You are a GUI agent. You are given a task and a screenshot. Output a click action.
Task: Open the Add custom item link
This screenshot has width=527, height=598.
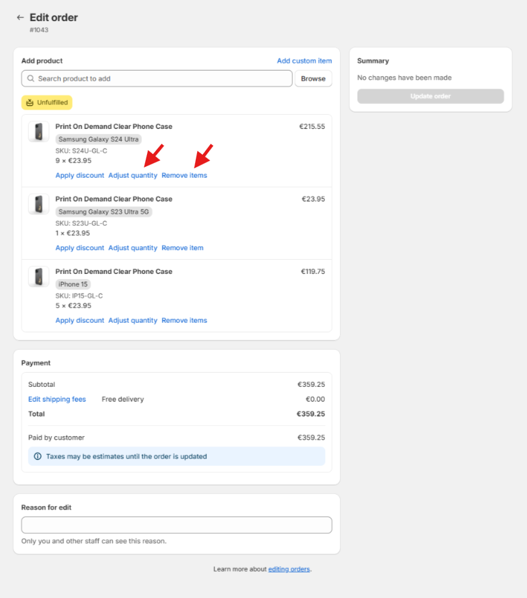[x=304, y=61]
